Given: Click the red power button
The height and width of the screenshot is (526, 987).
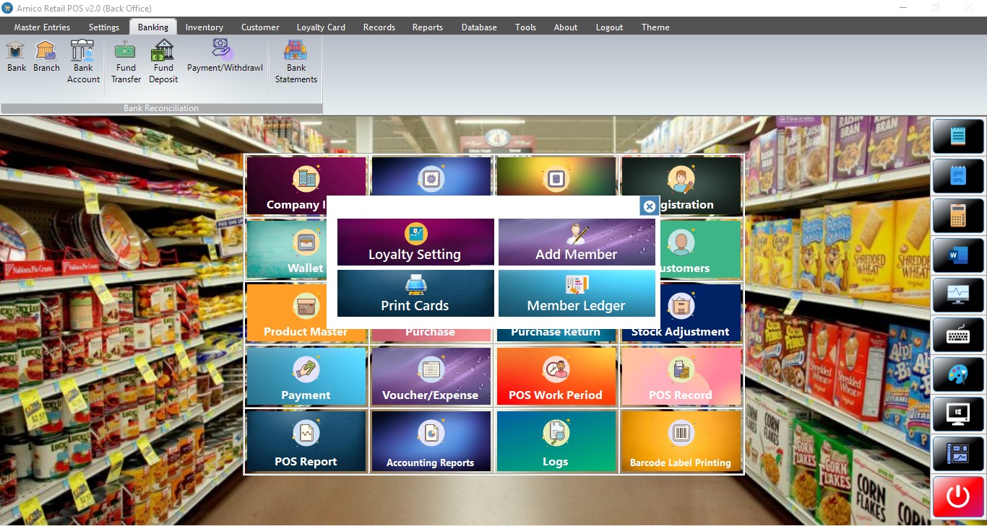Looking at the screenshot, I should (x=958, y=496).
